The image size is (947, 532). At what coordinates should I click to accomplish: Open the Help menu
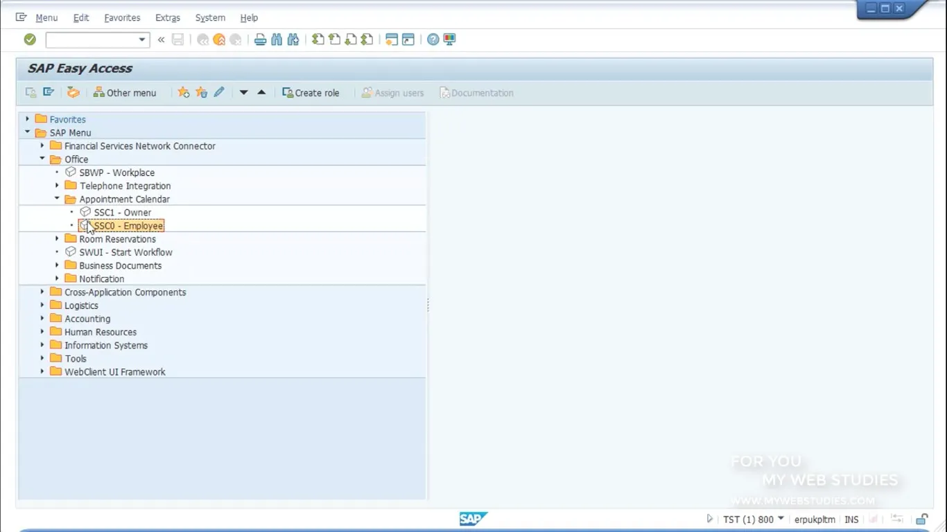coord(249,18)
